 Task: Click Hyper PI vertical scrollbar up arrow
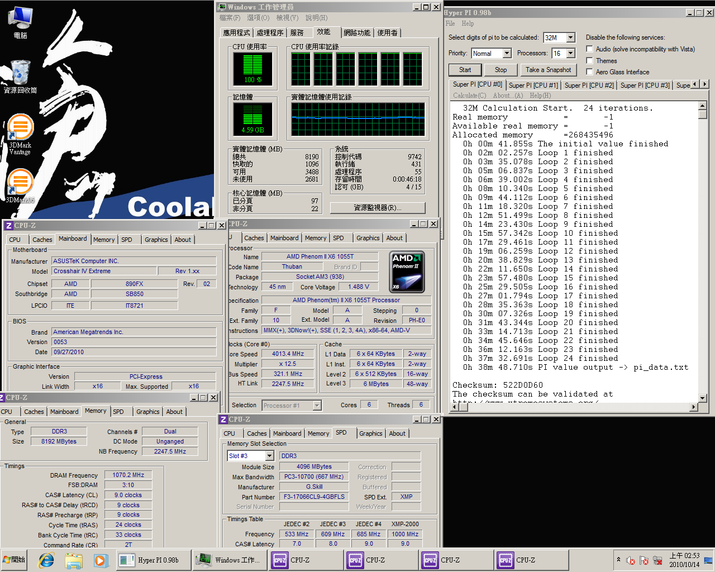[703, 106]
